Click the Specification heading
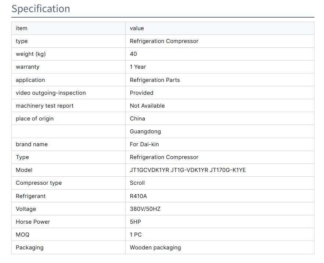 (x=41, y=9)
